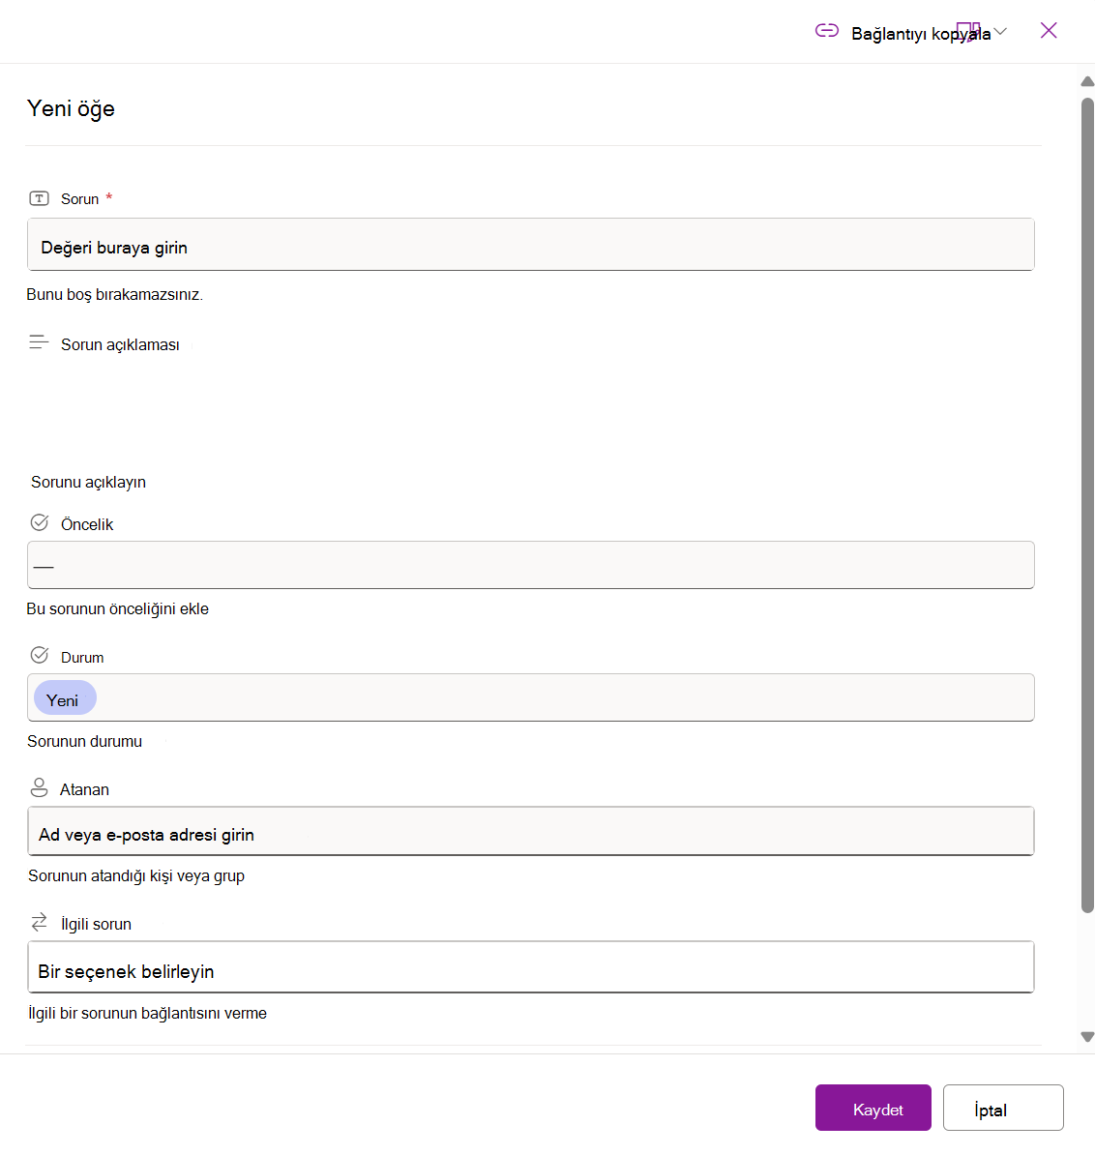Click the Sorun text field icon
The width and height of the screenshot is (1095, 1155).
tap(39, 198)
